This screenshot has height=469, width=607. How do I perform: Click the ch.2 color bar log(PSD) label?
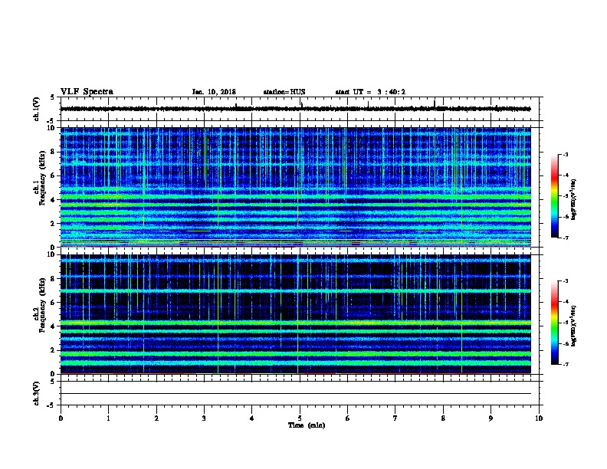point(573,326)
